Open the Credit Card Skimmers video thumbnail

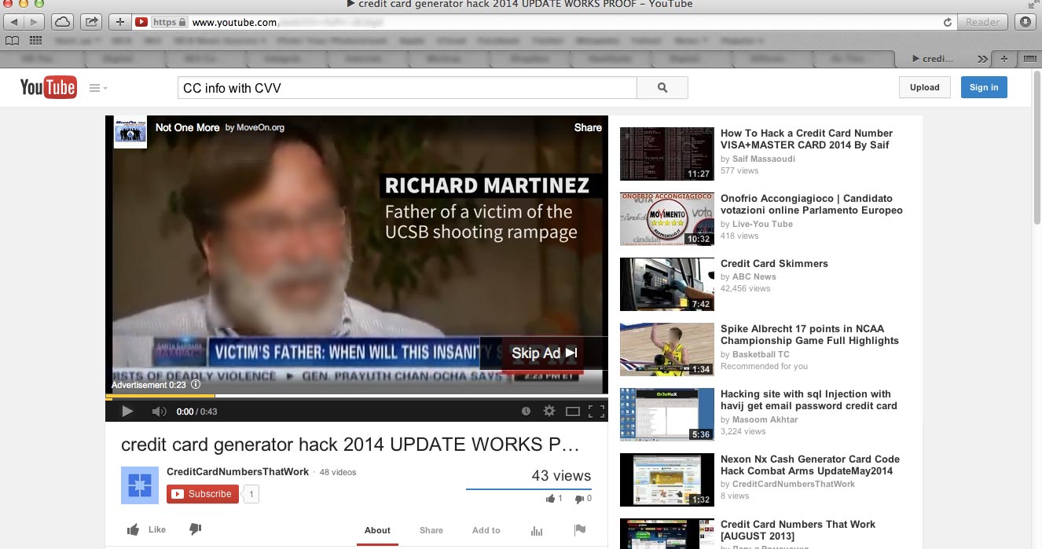point(666,284)
